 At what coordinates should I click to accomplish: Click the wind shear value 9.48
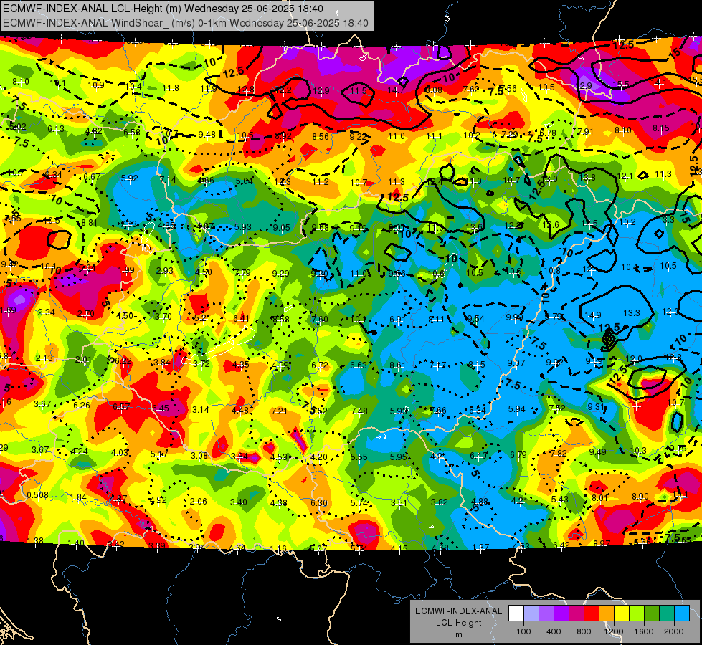point(207,134)
